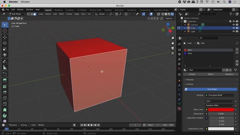The height and width of the screenshot is (135, 240).
Task: Hide the Camera in the outliner
Action: (x=234, y=25)
